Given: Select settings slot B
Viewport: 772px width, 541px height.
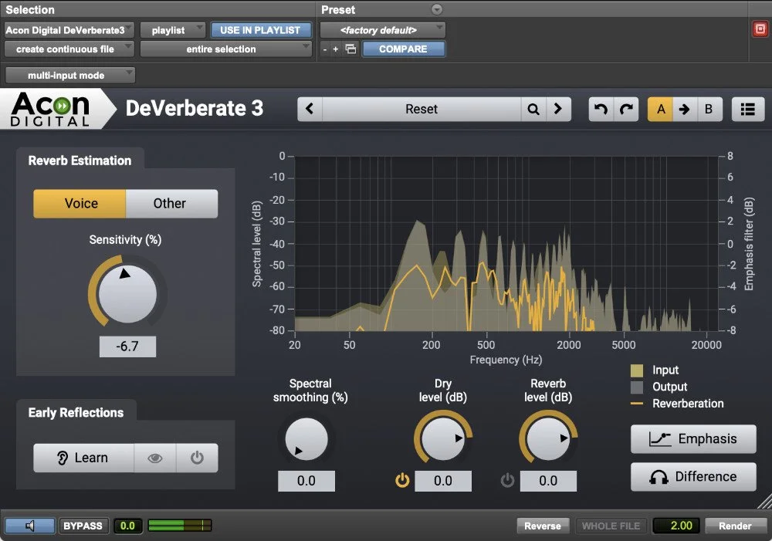Looking at the screenshot, I should point(709,109).
